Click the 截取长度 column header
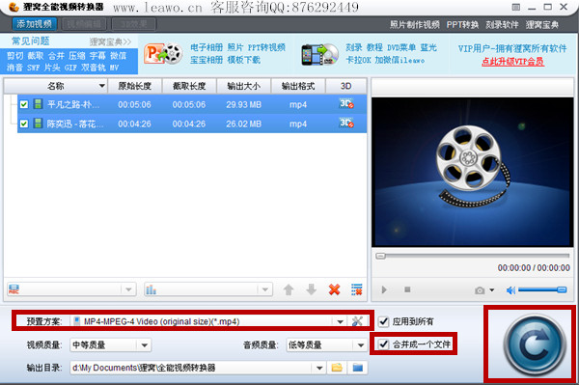 pos(189,86)
